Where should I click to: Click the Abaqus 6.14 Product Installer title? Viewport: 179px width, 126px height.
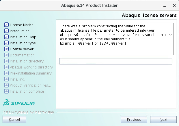pos(89,5)
